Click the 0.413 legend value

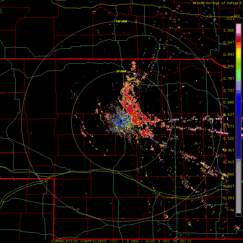pos(229,162)
